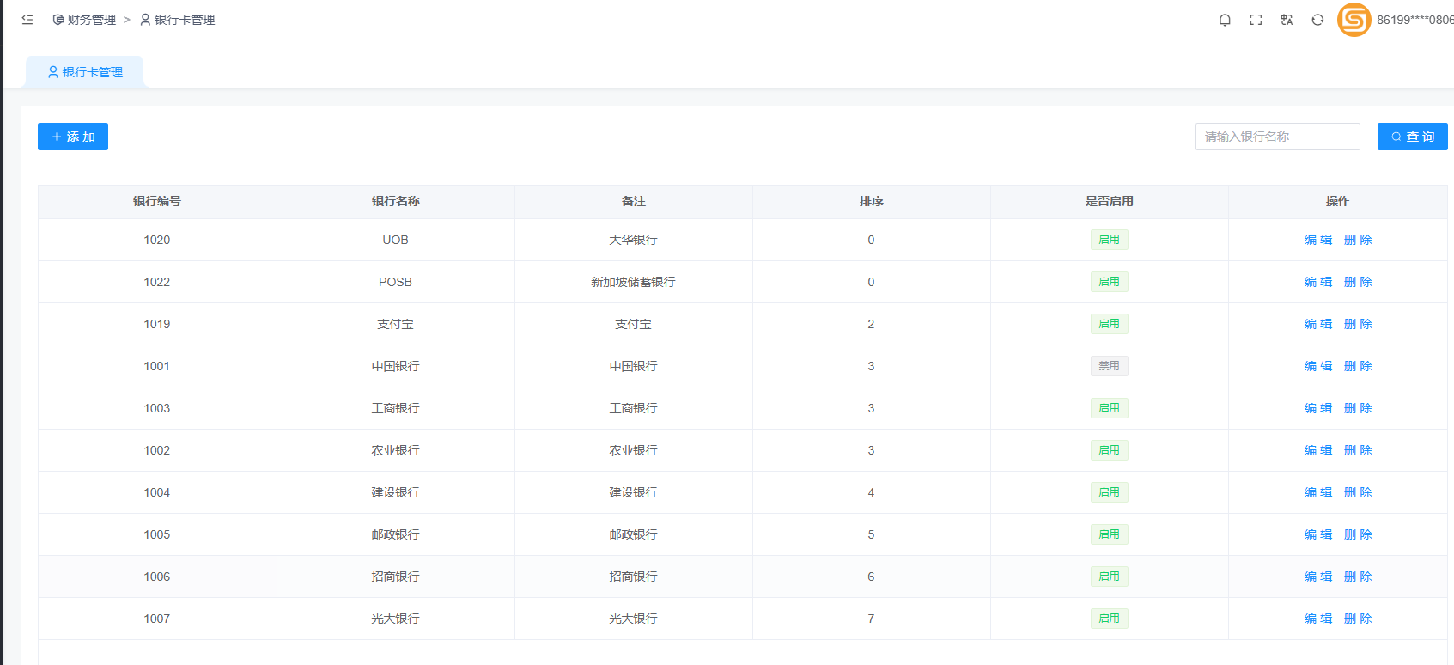Open the user avatar profile

coord(1354,20)
